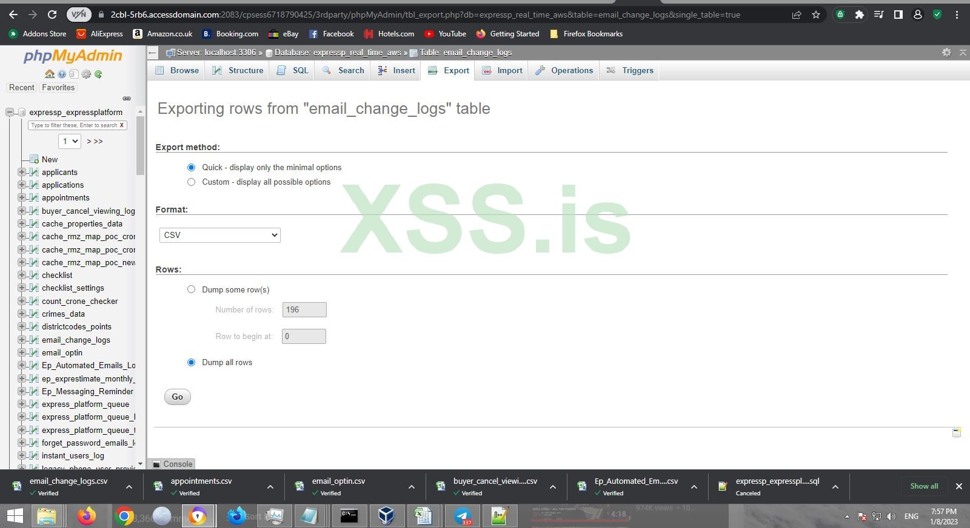Switch to the SQL tab
970x528 pixels.
tap(293, 70)
